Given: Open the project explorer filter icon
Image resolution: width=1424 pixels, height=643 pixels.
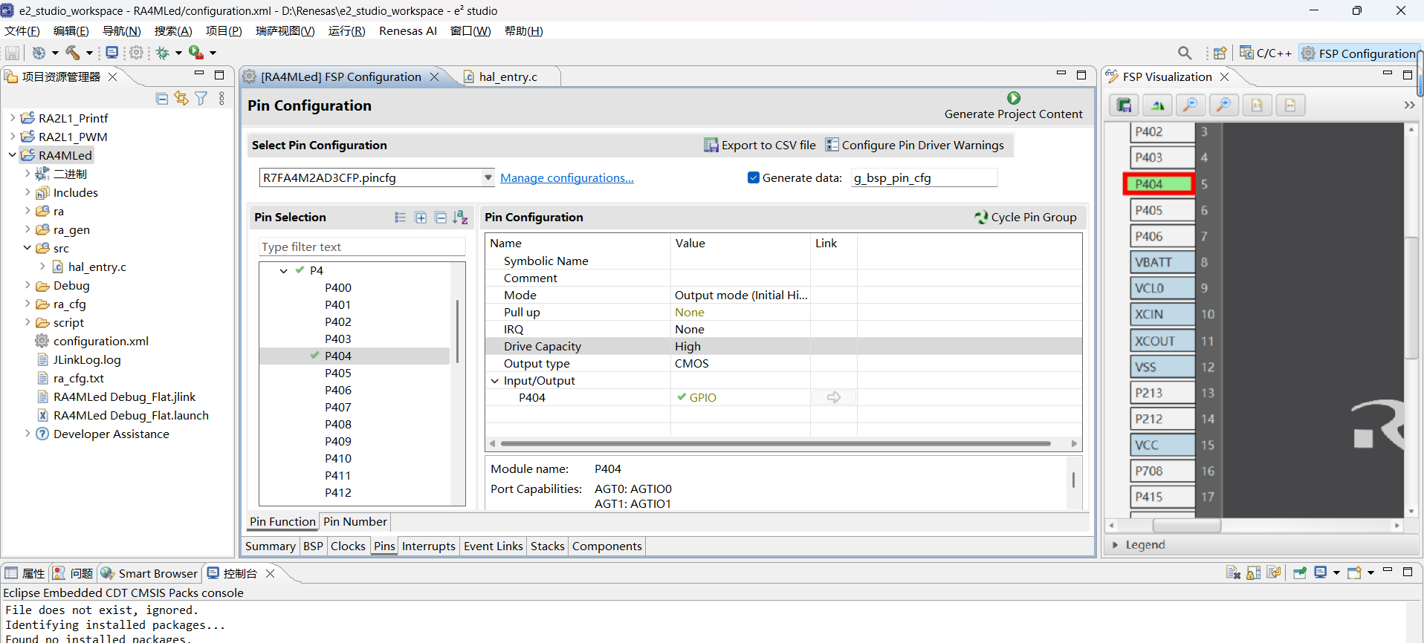Looking at the screenshot, I should point(201,98).
